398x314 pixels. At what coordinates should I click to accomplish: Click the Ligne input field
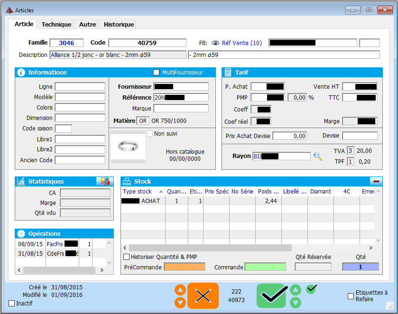80,86
